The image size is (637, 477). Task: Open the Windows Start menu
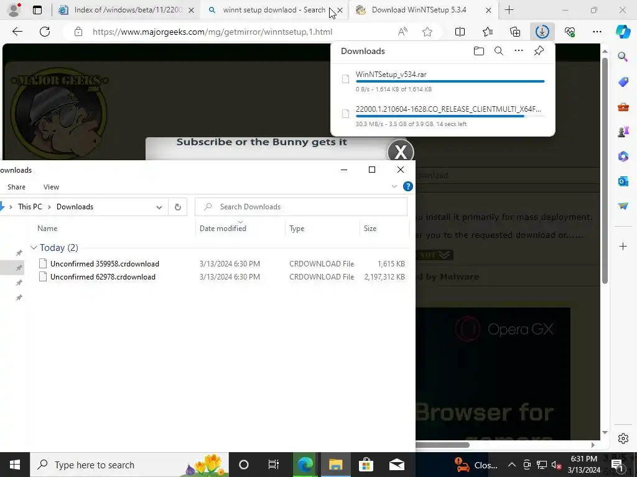point(15,465)
